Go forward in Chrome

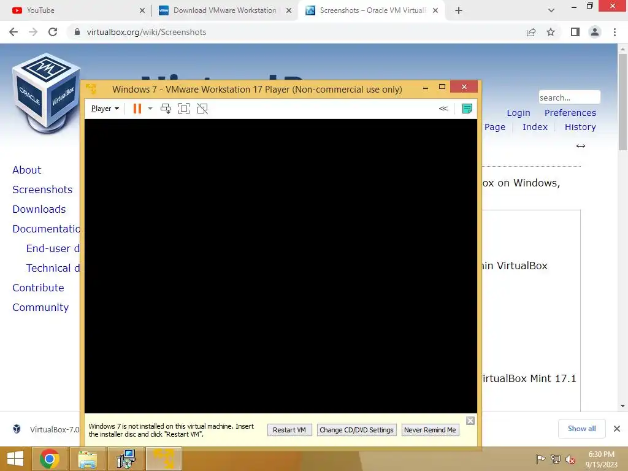(x=33, y=32)
